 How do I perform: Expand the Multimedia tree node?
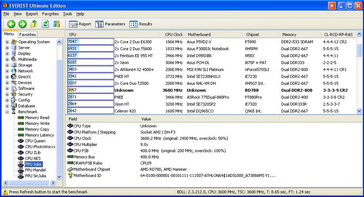7,59
